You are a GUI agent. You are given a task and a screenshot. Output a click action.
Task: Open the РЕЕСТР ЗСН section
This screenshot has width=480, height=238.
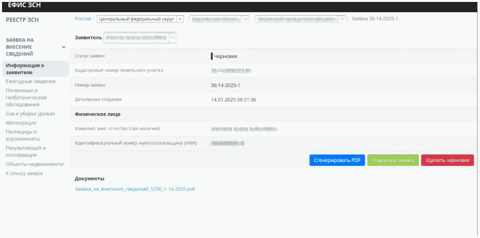[22, 20]
